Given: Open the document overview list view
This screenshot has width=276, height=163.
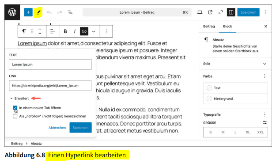Looking at the screenshot, I should [x=70, y=12].
